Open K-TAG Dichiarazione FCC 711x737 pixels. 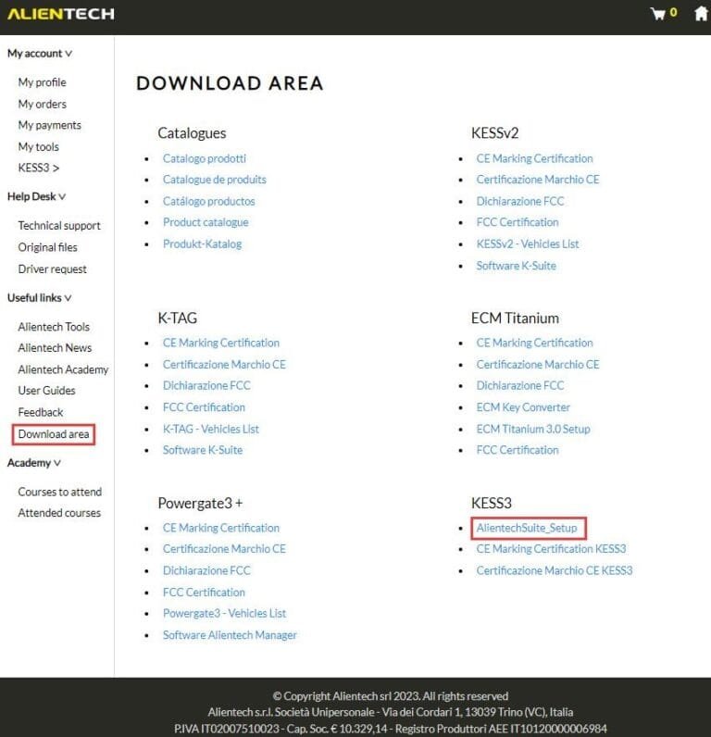tap(206, 385)
